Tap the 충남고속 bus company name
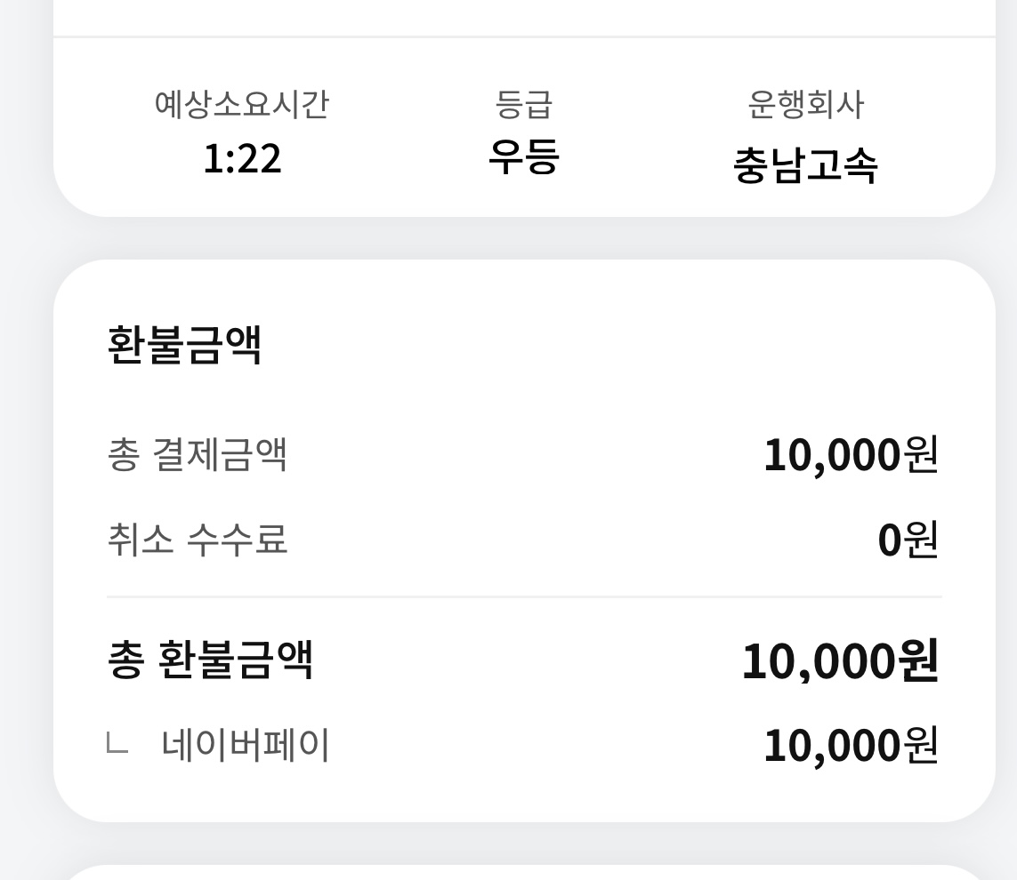Viewport: 1017px width, 880px height. tap(805, 165)
